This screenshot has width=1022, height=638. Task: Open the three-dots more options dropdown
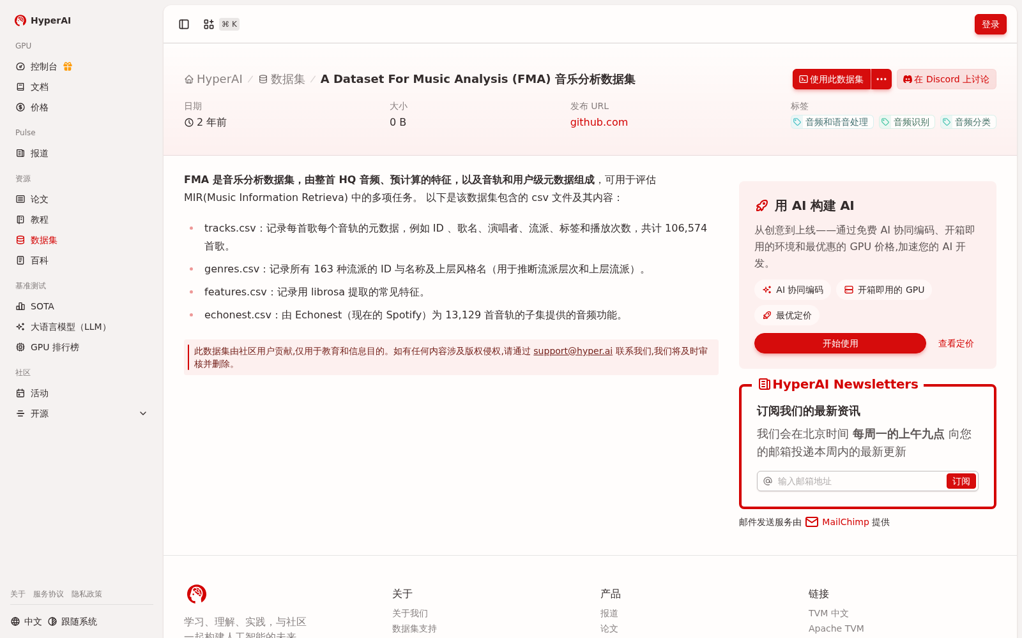coord(881,79)
